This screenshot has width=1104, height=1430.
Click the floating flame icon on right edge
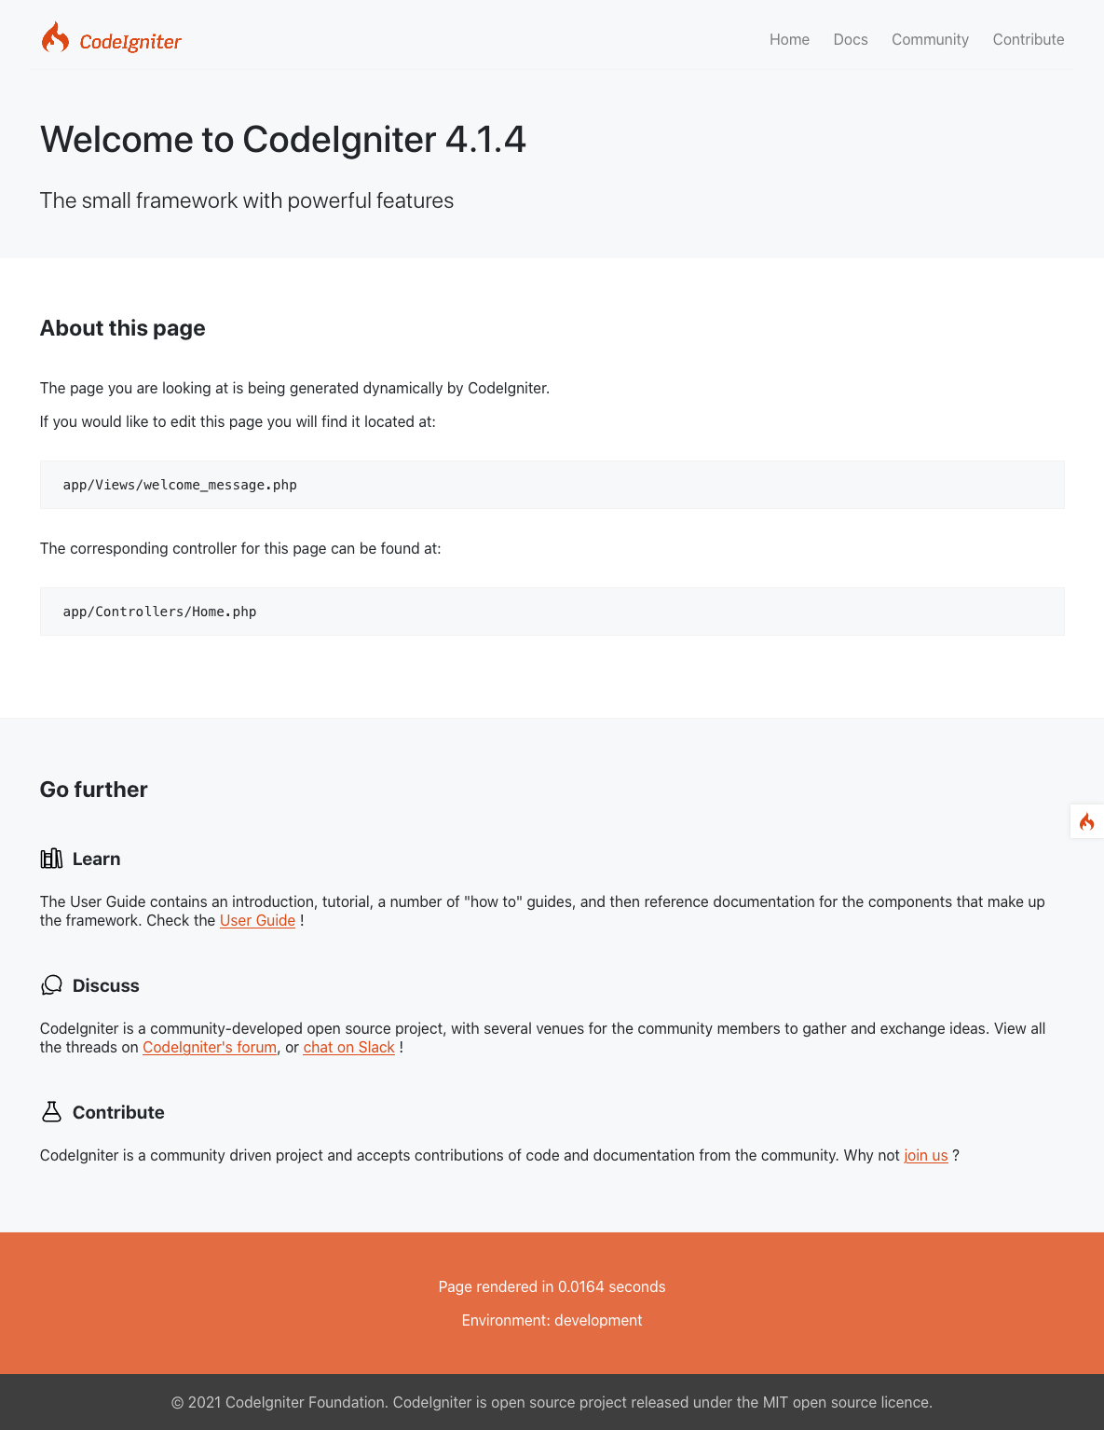click(1086, 822)
